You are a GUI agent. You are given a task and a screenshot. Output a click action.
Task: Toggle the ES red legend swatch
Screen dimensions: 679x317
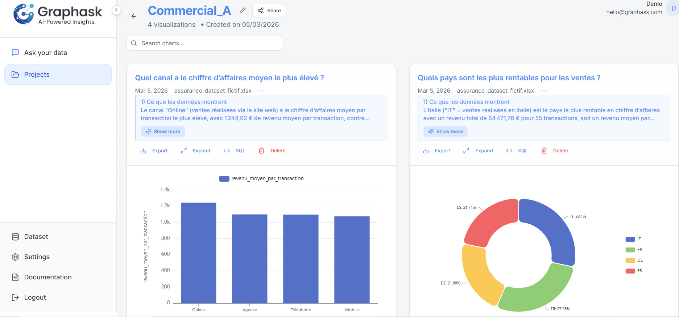point(630,271)
